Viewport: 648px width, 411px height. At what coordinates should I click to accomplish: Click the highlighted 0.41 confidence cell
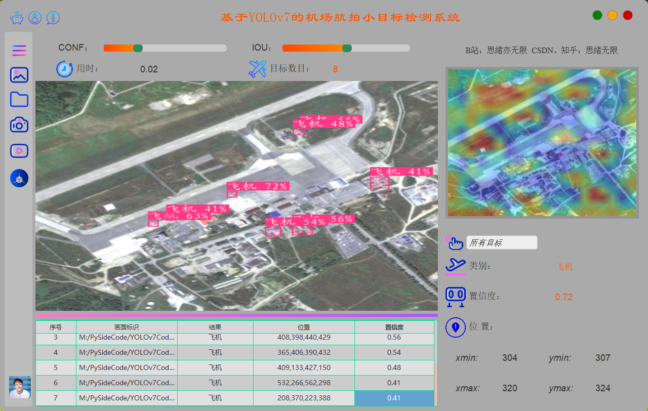coord(394,398)
